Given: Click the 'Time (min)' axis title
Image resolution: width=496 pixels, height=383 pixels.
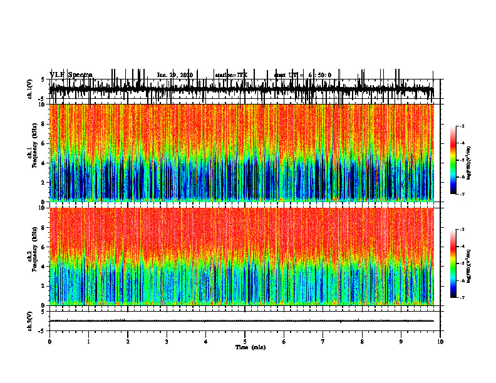Looking at the screenshot, I should [251, 347].
